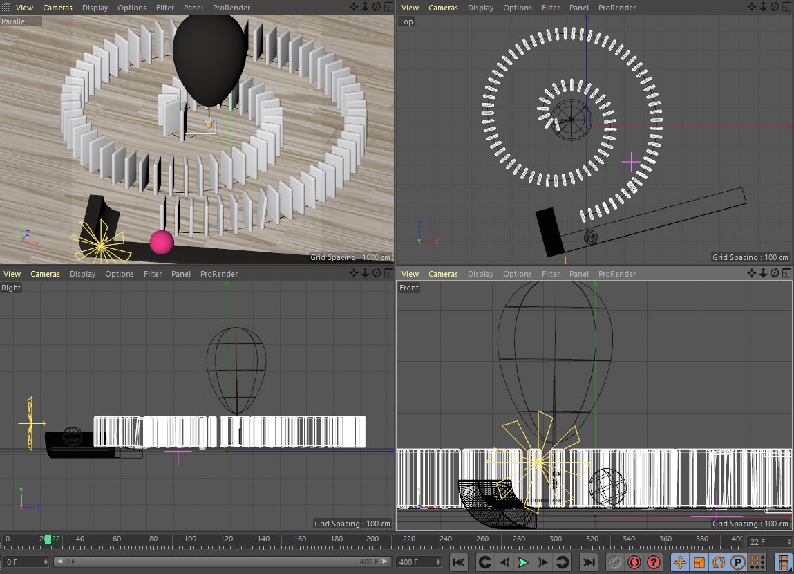
Task: Click stepper arrows on the 0 F field
Action: [46, 562]
